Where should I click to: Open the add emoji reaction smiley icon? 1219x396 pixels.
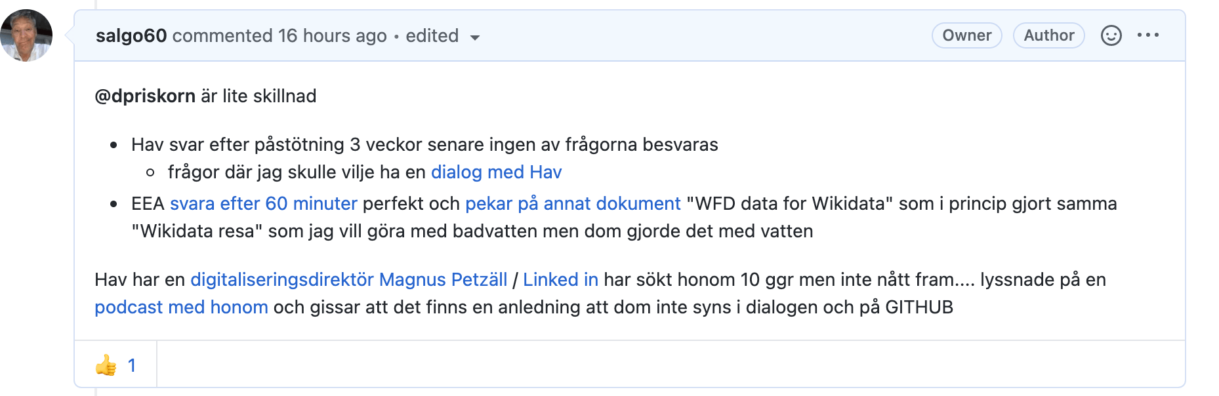pos(1111,35)
